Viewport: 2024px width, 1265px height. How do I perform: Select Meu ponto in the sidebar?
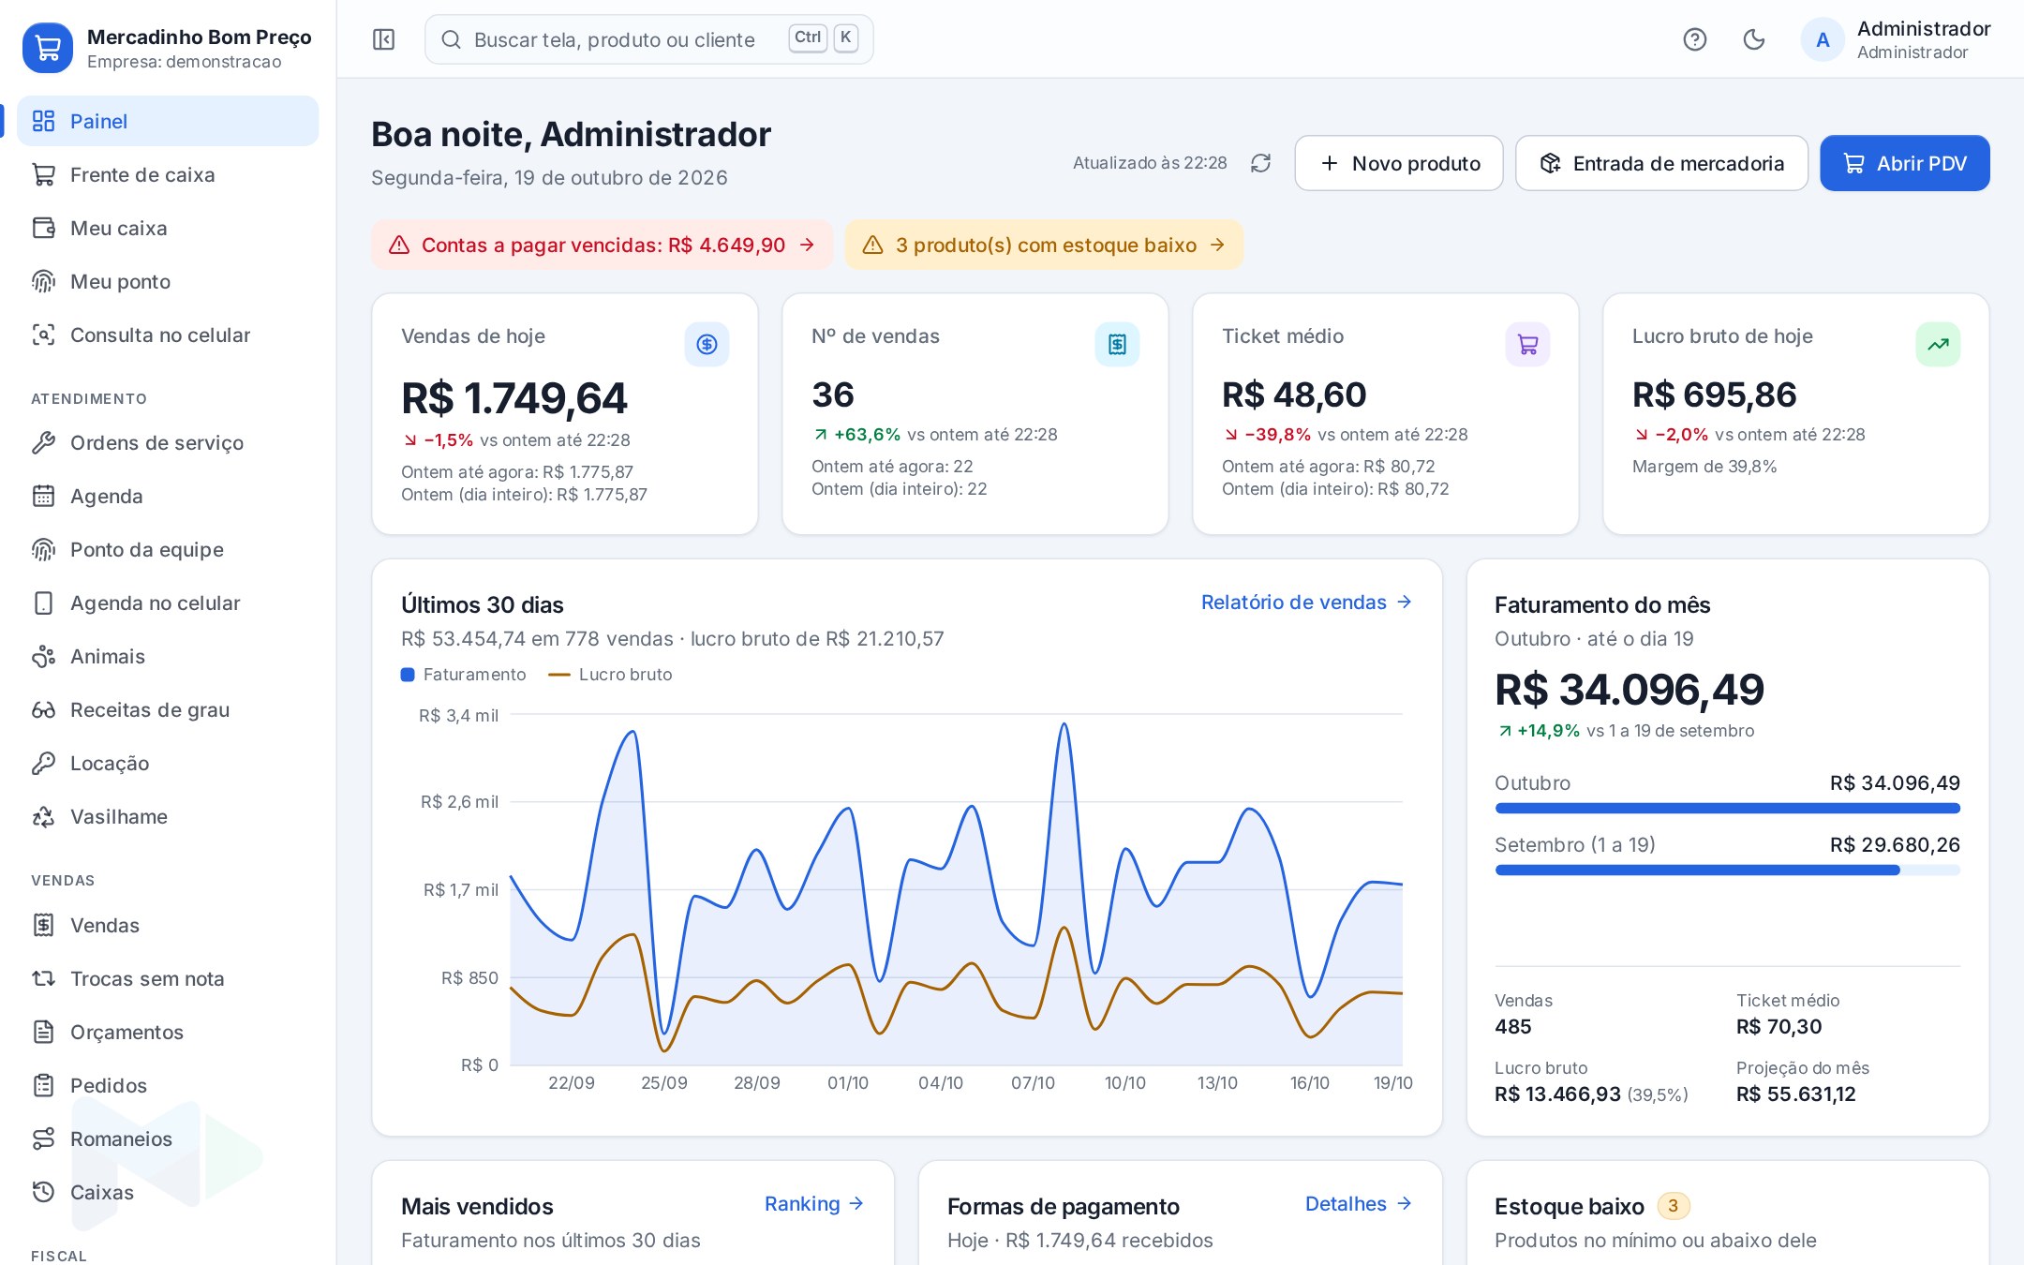(x=168, y=281)
